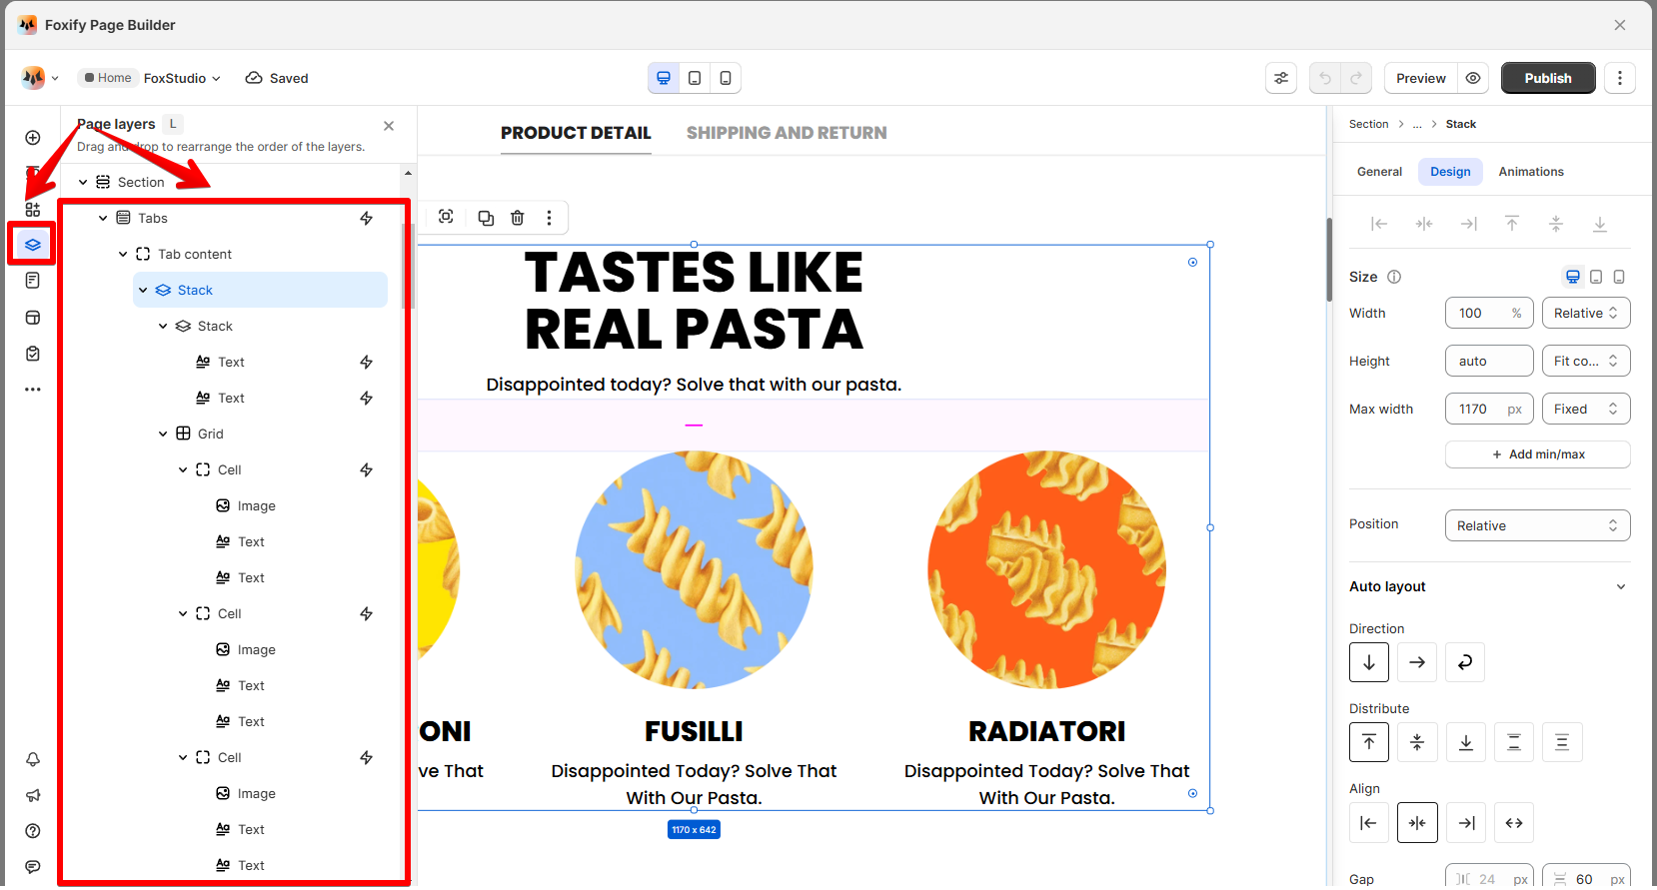Screen dimensions: 1657x890
Task: Click Add min/max button
Action: (x=1537, y=454)
